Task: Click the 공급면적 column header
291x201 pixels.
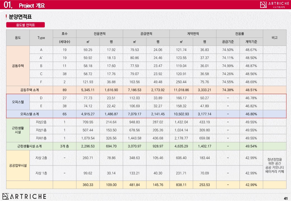Action: pyautogui.click(x=146, y=34)
